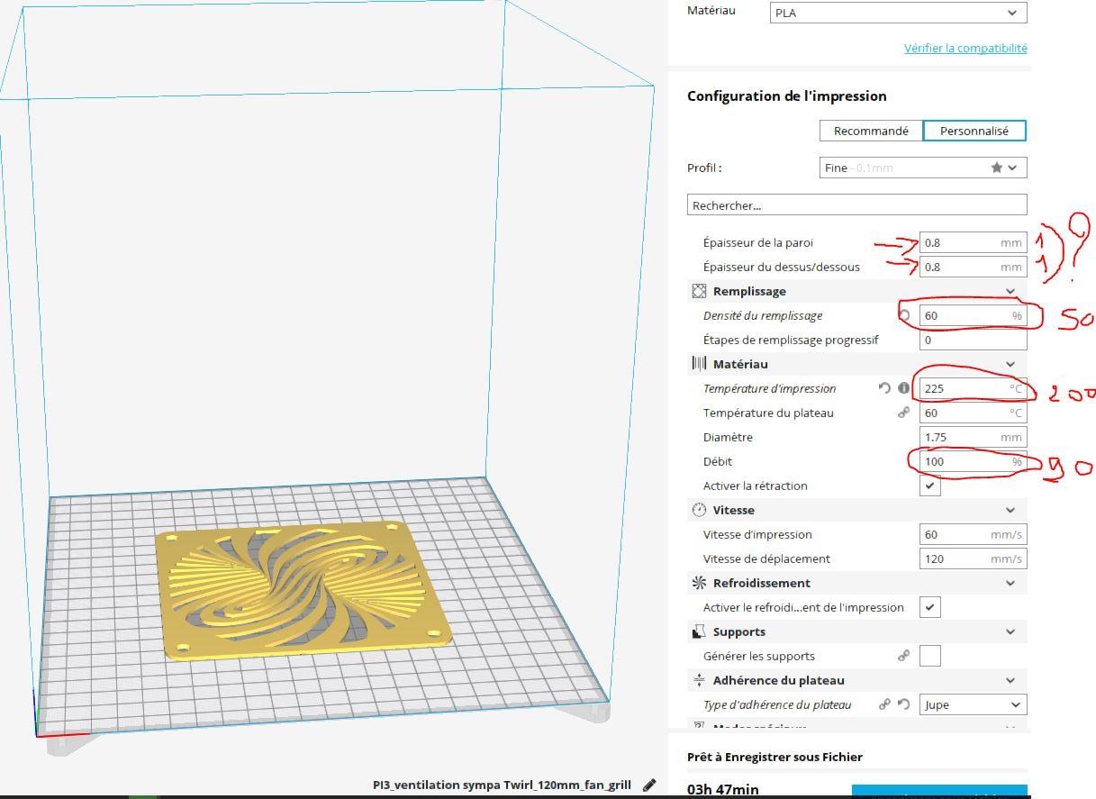Image resolution: width=1096 pixels, height=799 pixels.
Task: Disable Activer le refroidissement de l'impression
Action: [930, 607]
